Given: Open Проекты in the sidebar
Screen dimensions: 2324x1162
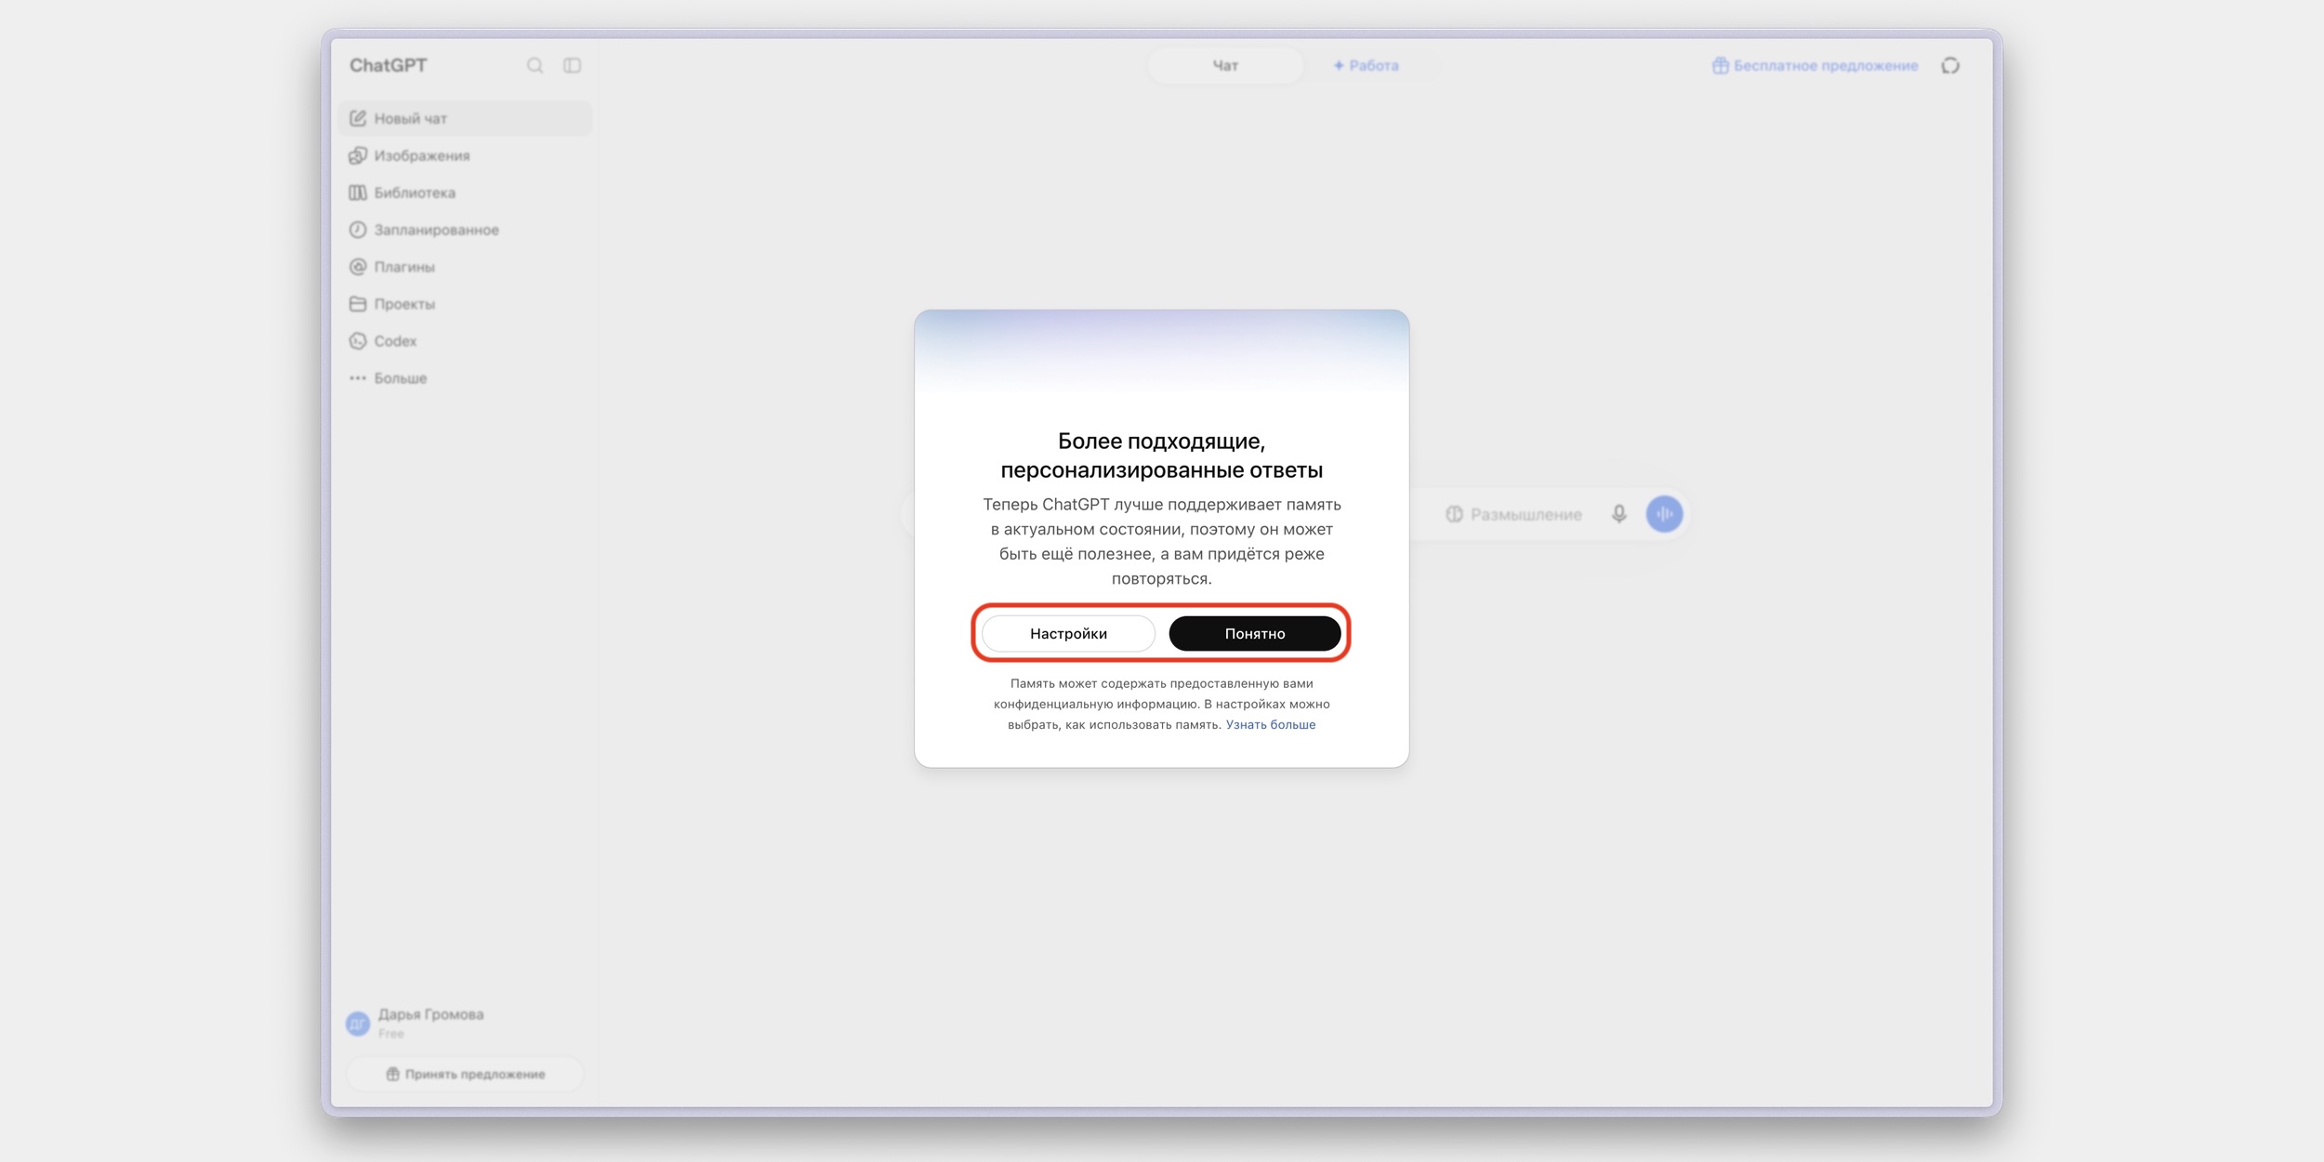Looking at the screenshot, I should [465, 304].
